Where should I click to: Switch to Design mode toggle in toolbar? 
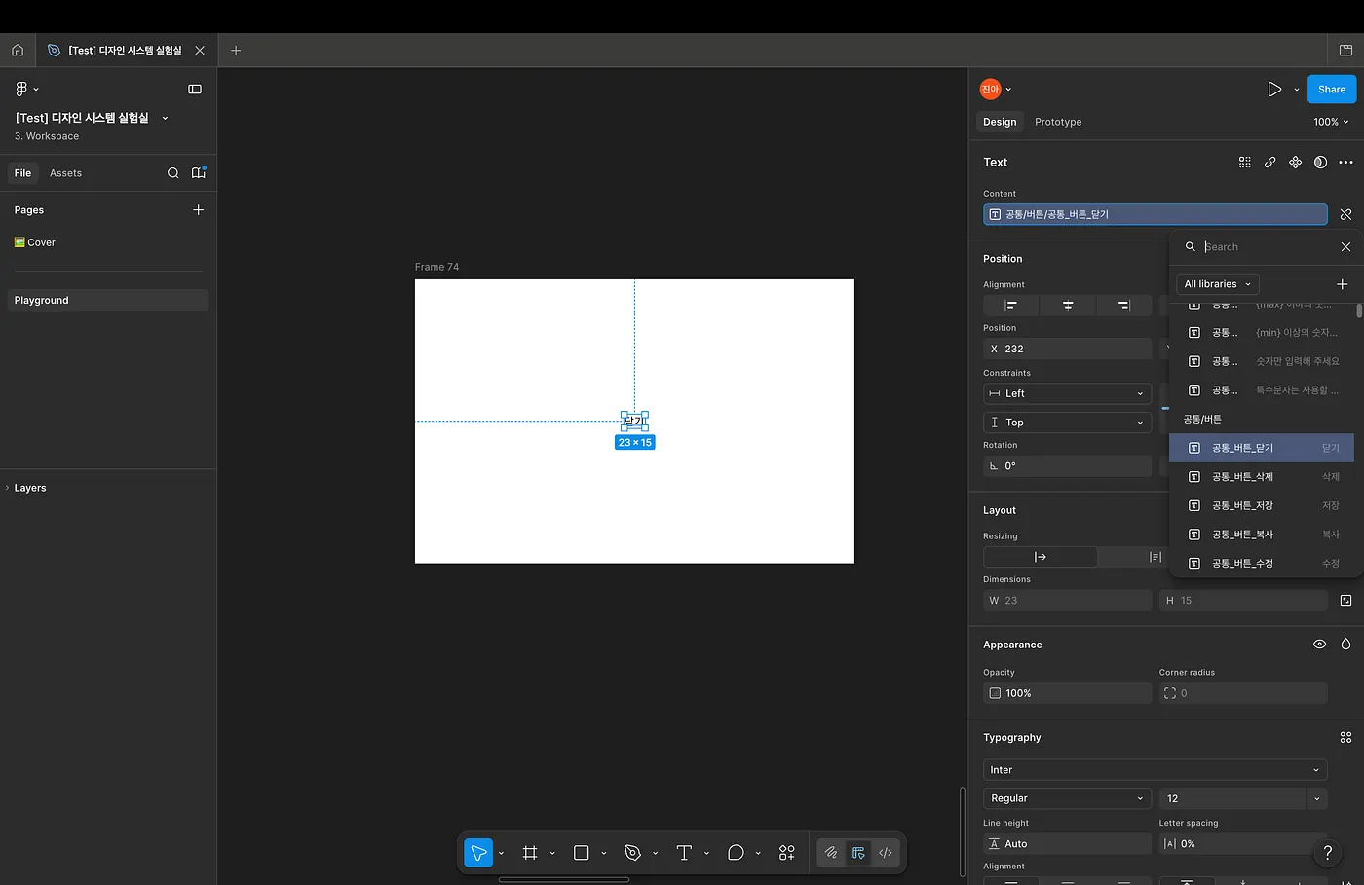pyautogui.click(x=858, y=853)
